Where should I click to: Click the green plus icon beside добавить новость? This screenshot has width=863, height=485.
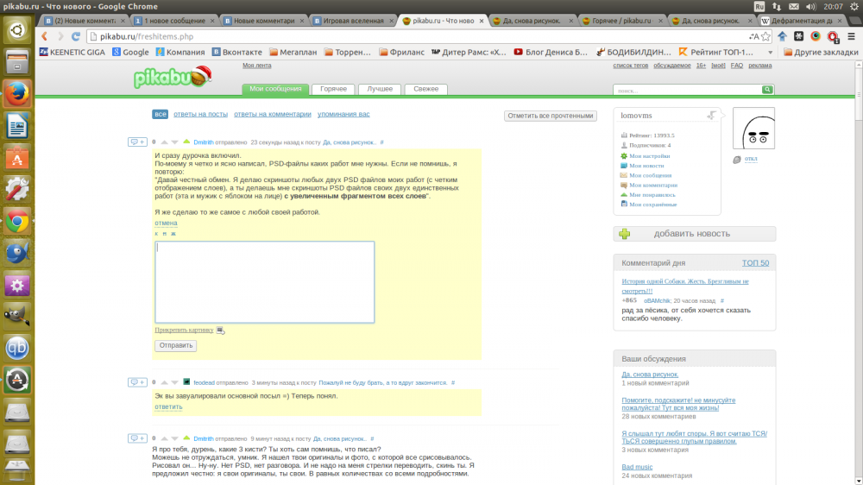pyautogui.click(x=625, y=233)
